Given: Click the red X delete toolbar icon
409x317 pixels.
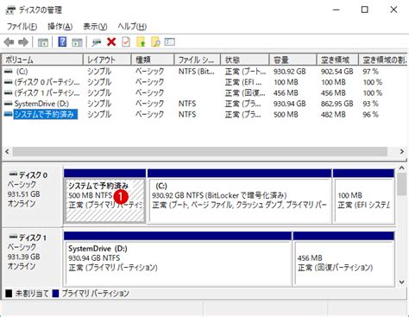Looking at the screenshot, I should pyautogui.click(x=111, y=42).
